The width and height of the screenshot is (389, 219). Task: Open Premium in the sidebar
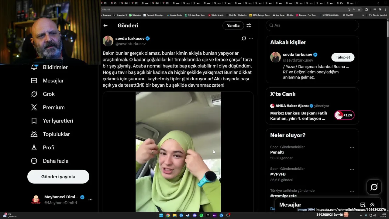(48, 107)
